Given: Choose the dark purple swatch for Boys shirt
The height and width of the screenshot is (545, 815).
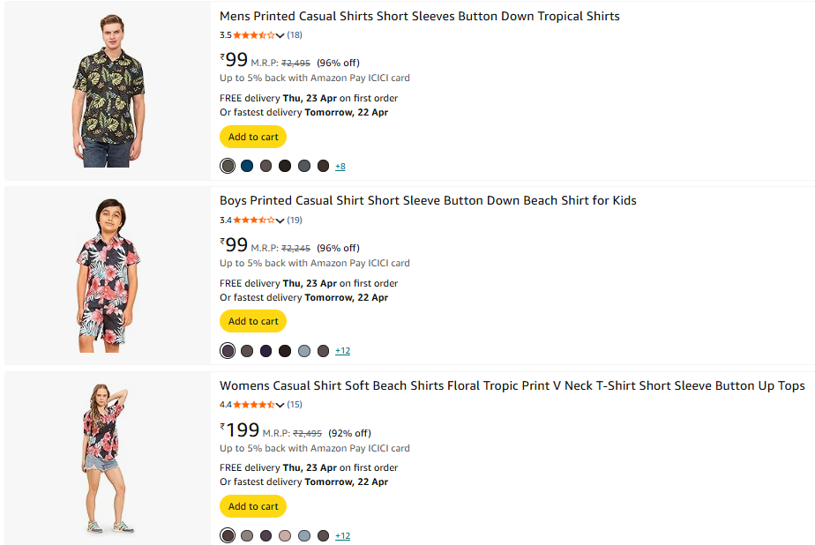Looking at the screenshot, I should point(265,351).
